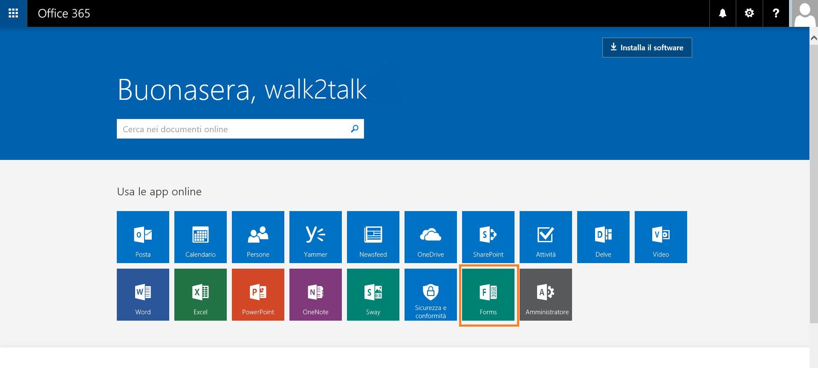The image size is (818, 368).
Task: Open the Sway tile
Action: point(373,295)
